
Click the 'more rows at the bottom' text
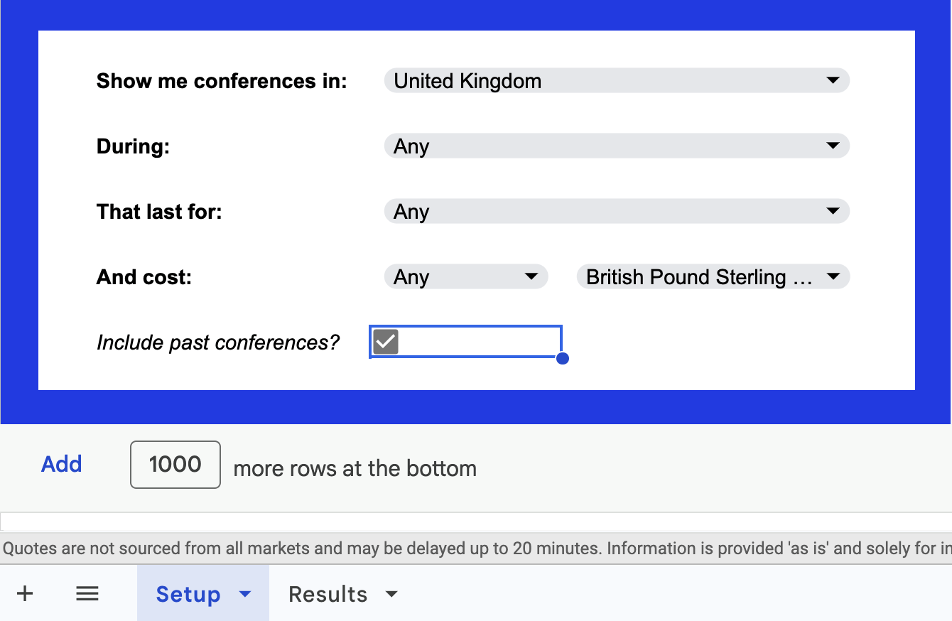(x=355, y=468)
